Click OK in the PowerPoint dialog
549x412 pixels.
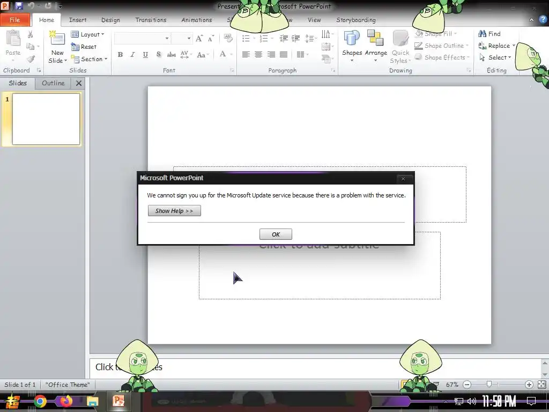coord(276,234)
